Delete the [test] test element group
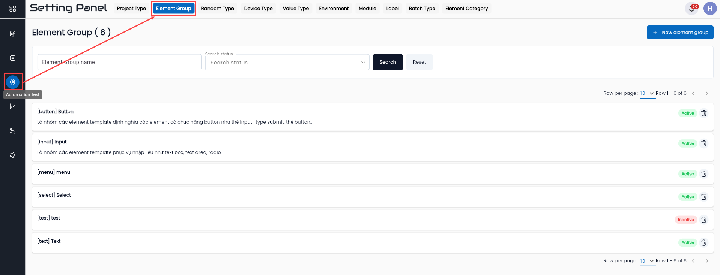This screenshot has width=720, height=275. click(x=704, y=220)
